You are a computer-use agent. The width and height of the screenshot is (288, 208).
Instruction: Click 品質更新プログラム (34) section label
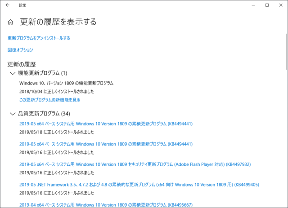coord(44,114)
